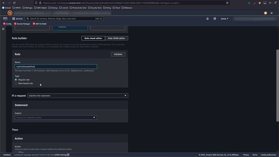This screenshot has width=279, height=157.
Task: Switch to Rule visual editor tab
Action: pos(93,38)
